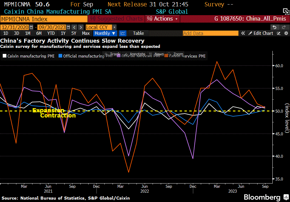
Task: Click the pop-out window icon beside S&P Global
Action: pos(286,12)
